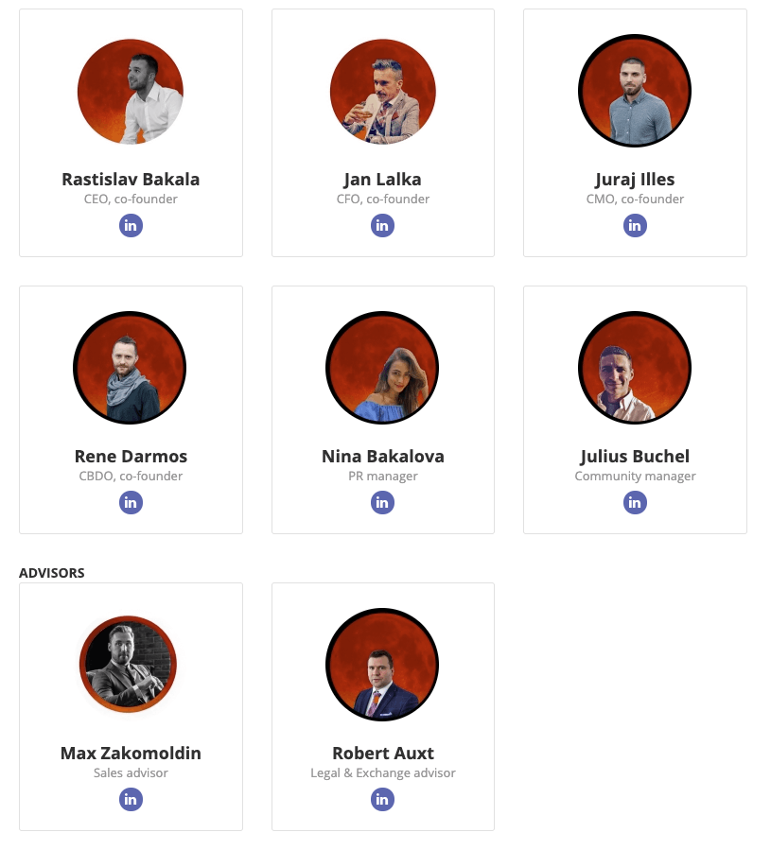Image resolution: width=771 pixels, height=850 pixels.
Task: Open Robert Auxt's portrait photo
Action: [382, 665]
